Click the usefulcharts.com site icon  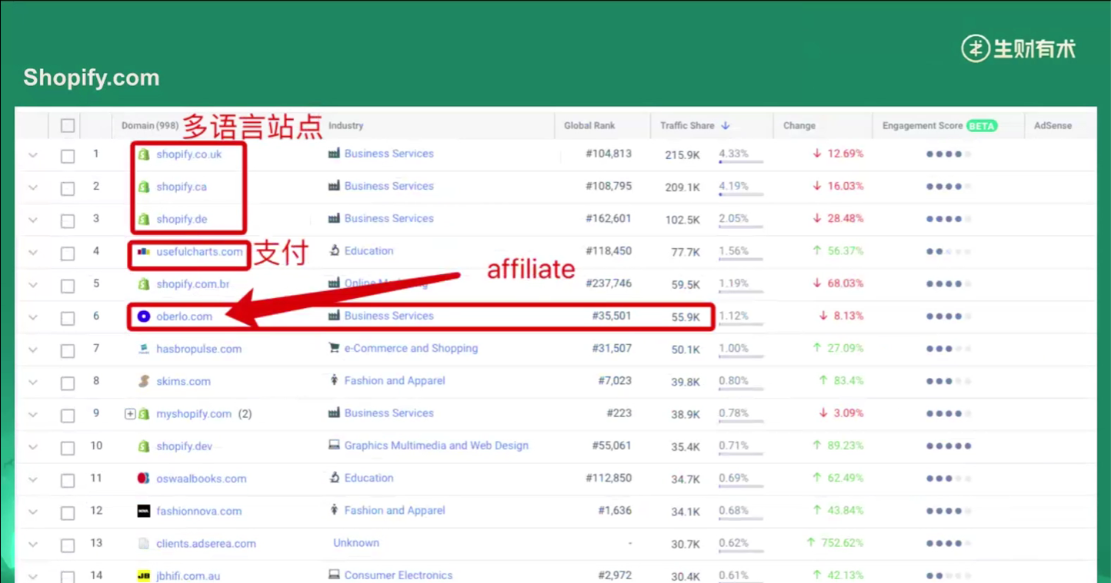143,251
